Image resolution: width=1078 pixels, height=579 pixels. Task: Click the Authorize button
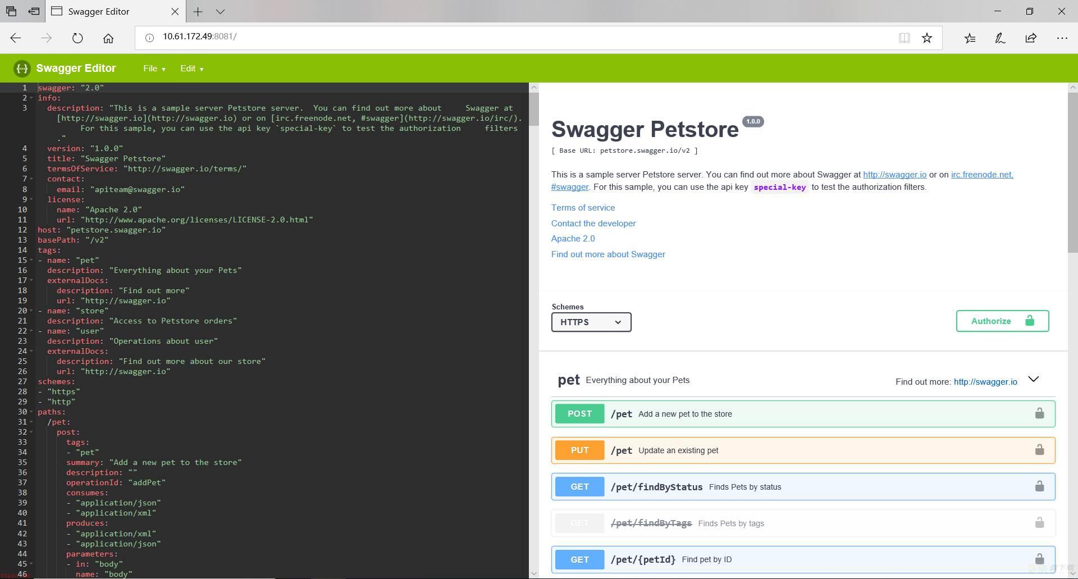(x=1002, y=321)
